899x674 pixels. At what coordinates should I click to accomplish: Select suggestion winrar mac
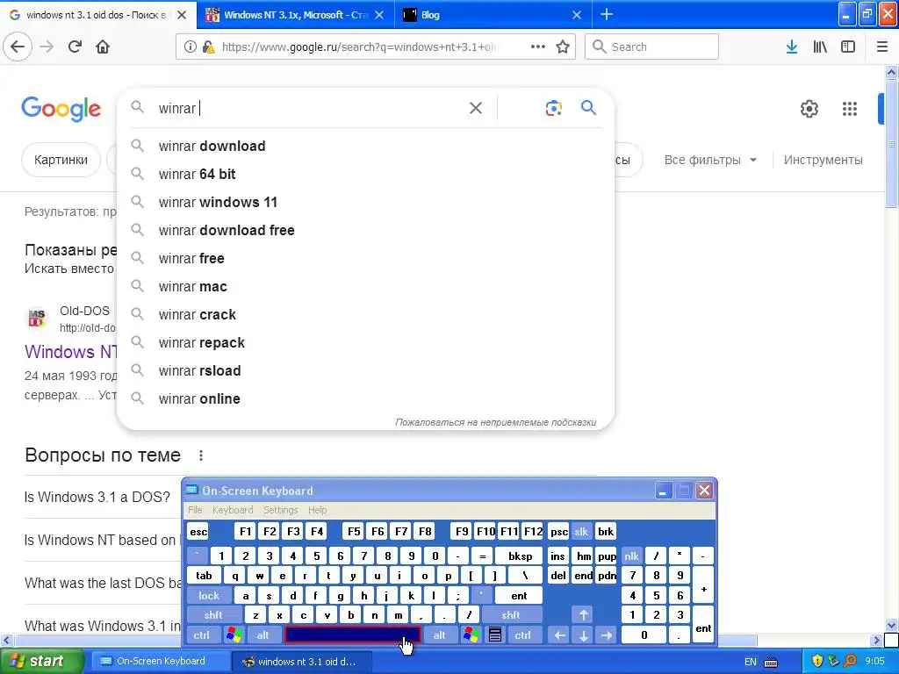point(365,286)
